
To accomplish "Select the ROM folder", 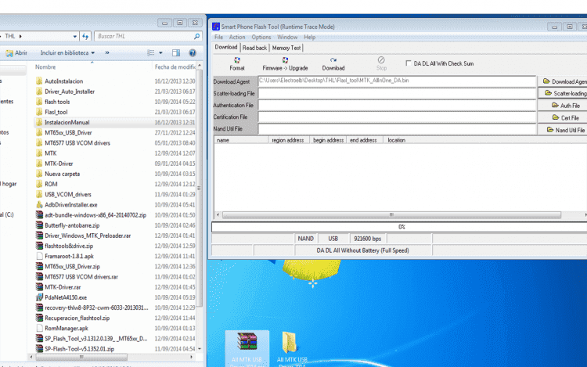I will pyautogui.click(x=51, y=184).
